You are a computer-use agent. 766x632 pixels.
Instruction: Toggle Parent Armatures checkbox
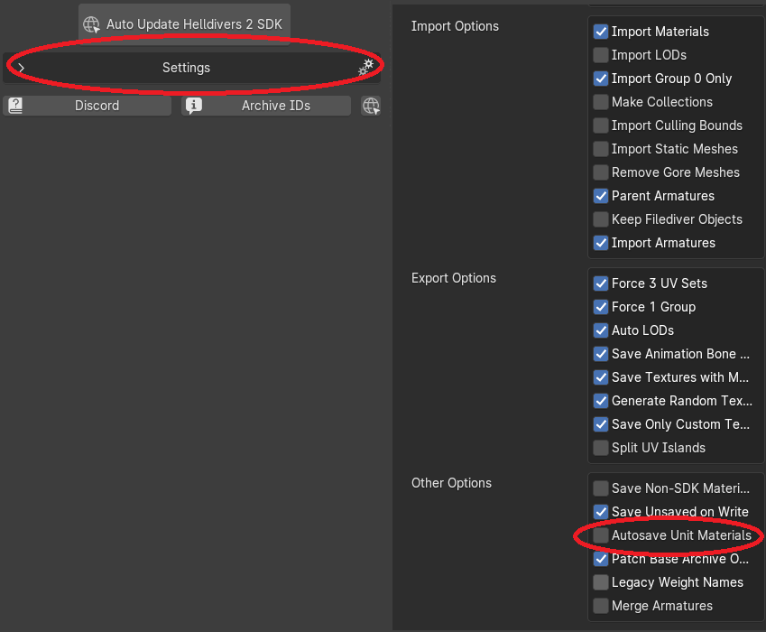click(601, 196)
